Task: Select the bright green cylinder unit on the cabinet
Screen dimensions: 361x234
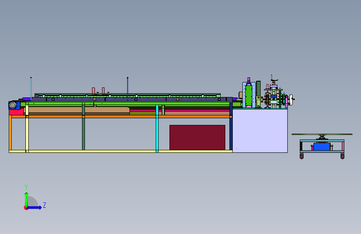Action: [249, 96]
